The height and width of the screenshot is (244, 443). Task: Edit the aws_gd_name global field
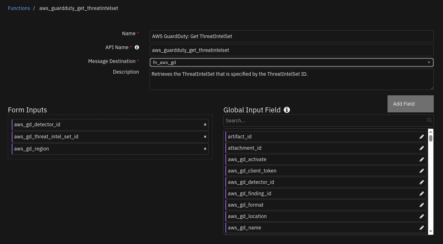click(x=422, y=228)
